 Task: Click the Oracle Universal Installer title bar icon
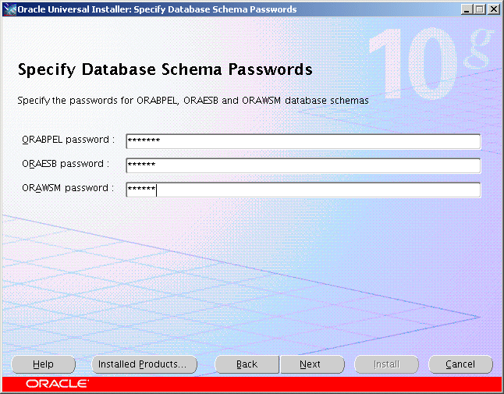[9, 9]
